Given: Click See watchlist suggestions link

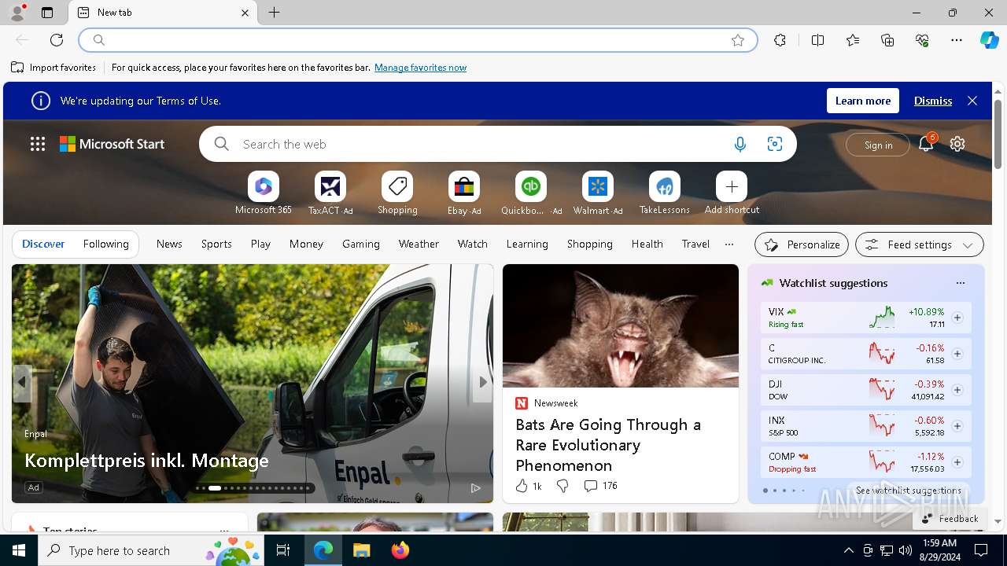Looking at the screenshot, I should tap(908, 490).
